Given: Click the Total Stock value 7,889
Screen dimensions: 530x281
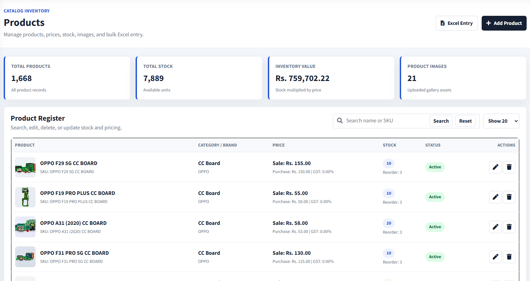Looking at the screenshot, I should 153,78.
